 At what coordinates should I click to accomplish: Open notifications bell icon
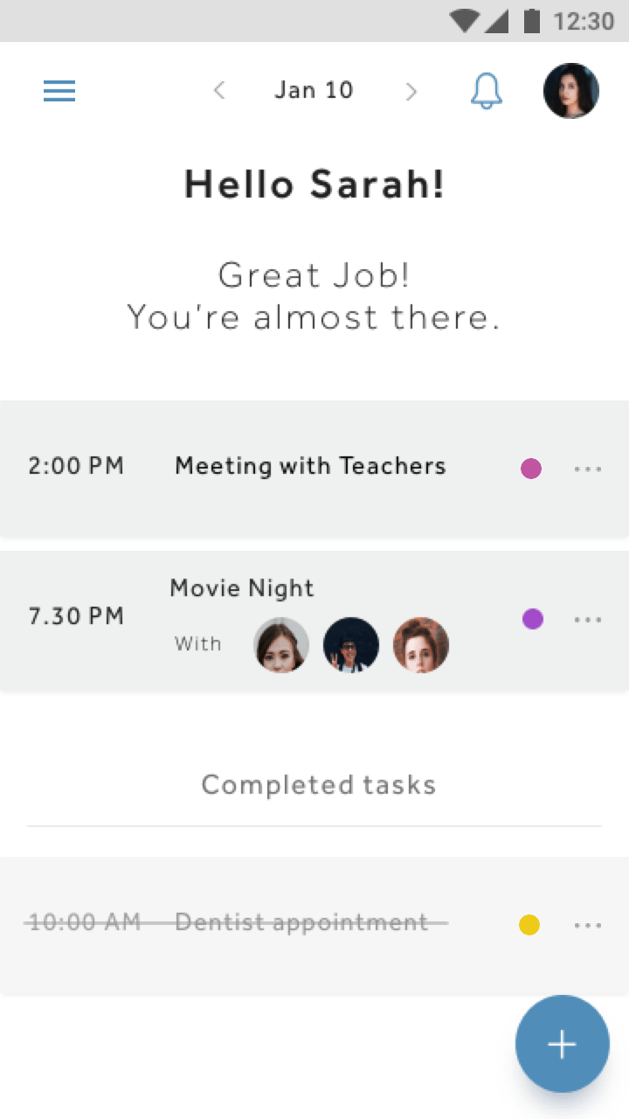click(x=487, y=91)
